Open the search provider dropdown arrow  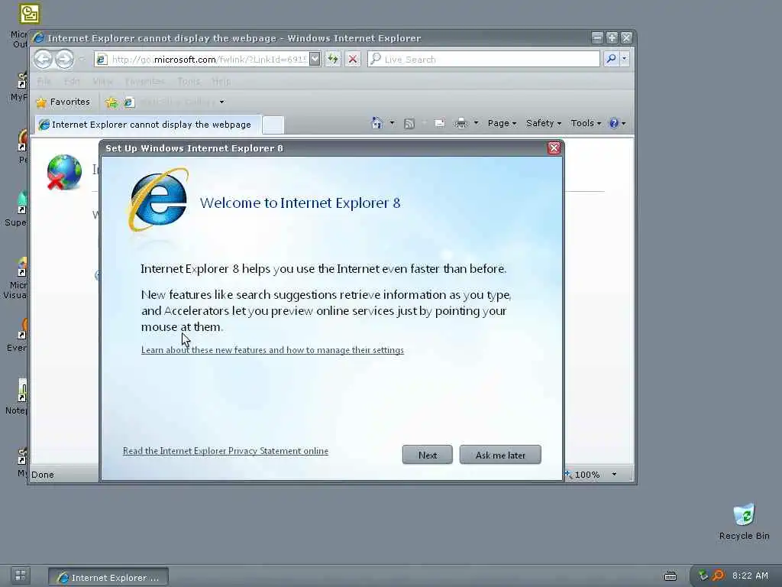(x=624, y=59)
